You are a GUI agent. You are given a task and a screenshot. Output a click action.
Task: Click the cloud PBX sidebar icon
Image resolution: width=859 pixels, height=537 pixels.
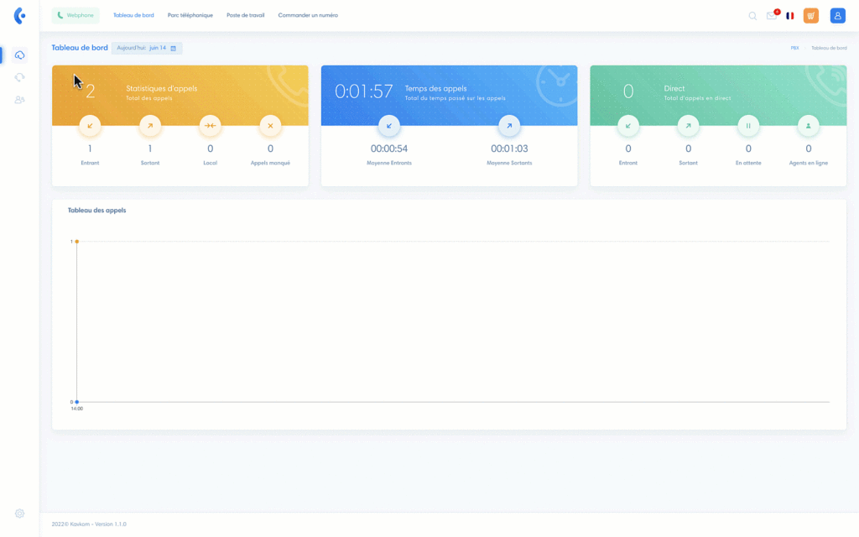(19, 55)
